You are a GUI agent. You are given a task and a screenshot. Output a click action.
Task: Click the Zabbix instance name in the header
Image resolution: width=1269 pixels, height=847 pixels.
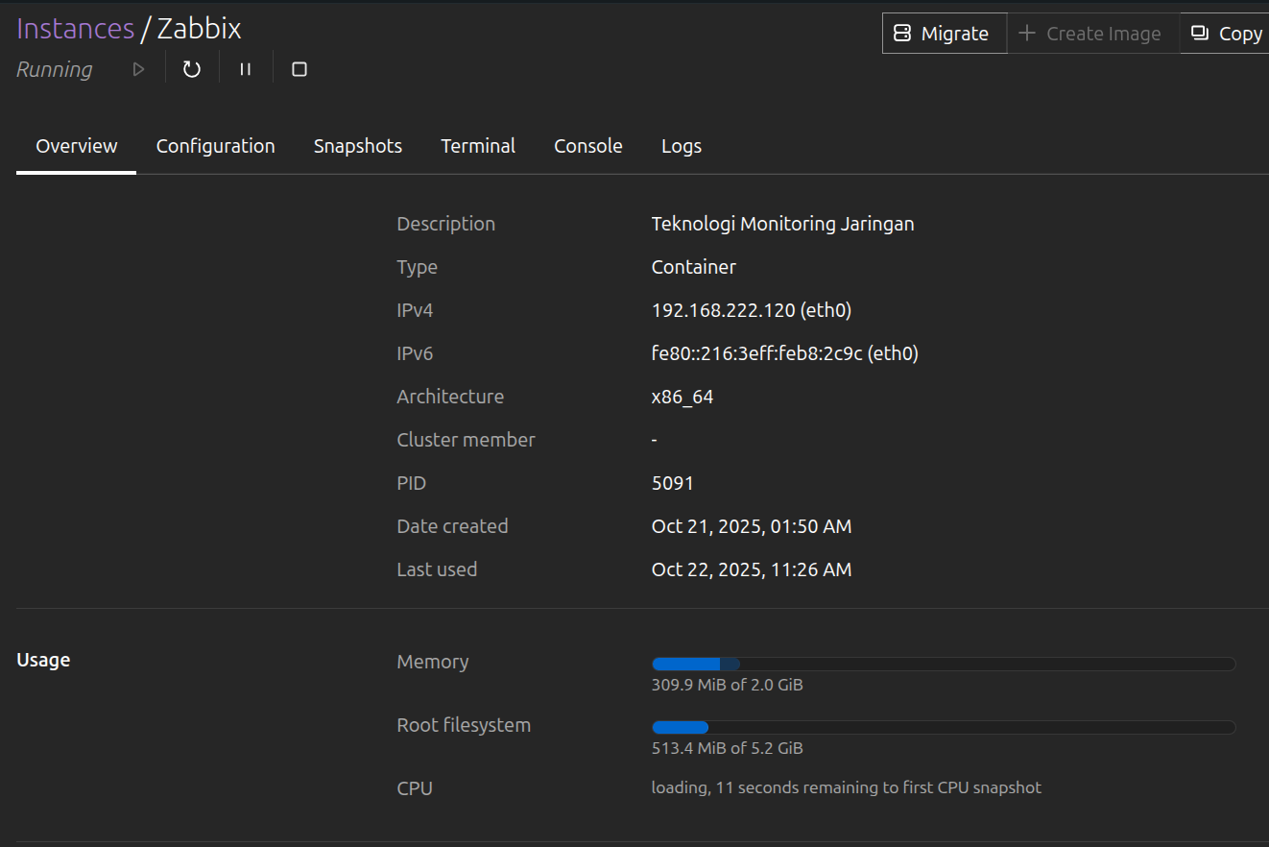coord(199,29)
